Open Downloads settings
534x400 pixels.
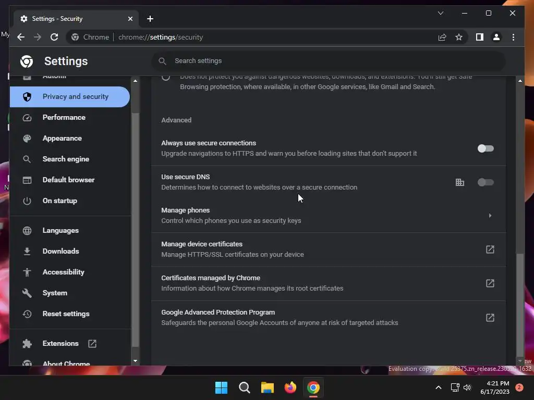point(69,251)
